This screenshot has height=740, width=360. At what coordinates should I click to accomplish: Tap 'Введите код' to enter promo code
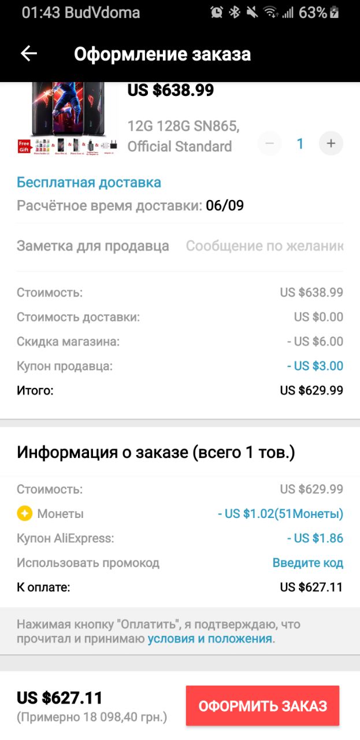point(307,563)
